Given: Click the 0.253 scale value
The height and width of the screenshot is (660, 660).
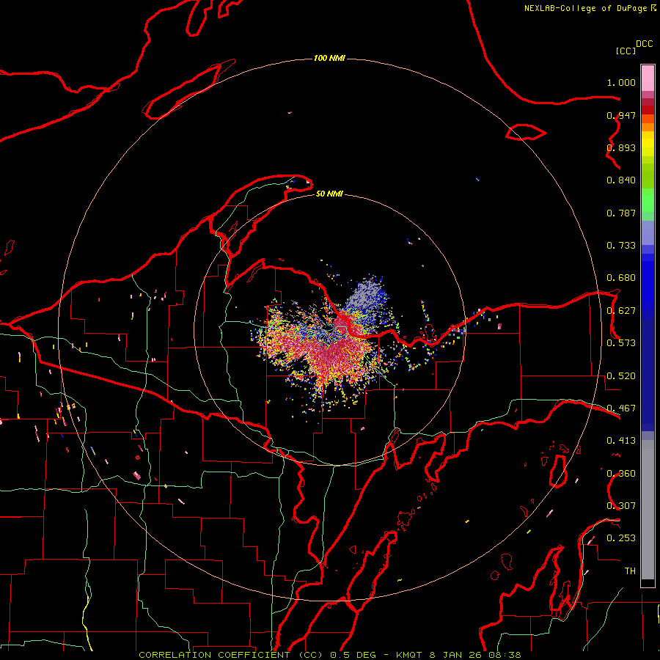Looking at the screenshot, I should pos(621,538).
